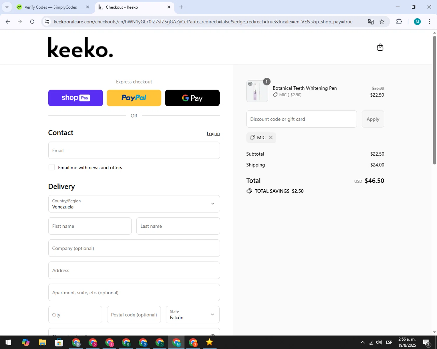Open File Explorer from the taskbar
This screenshot has width=437, height=349.
tap(42, 342)
